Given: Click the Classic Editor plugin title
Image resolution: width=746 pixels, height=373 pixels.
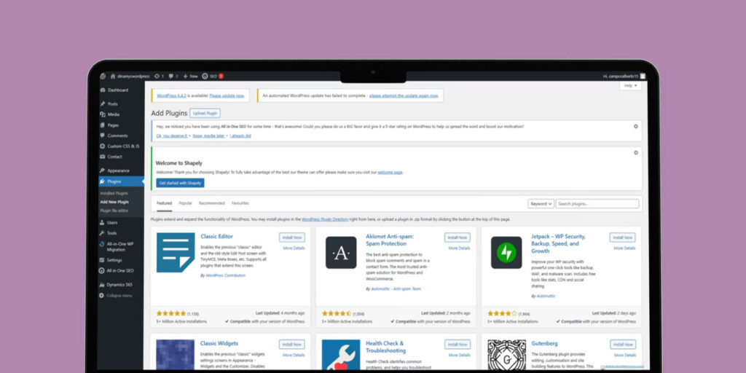Looking at the screenshot, I should pos(216,237).
